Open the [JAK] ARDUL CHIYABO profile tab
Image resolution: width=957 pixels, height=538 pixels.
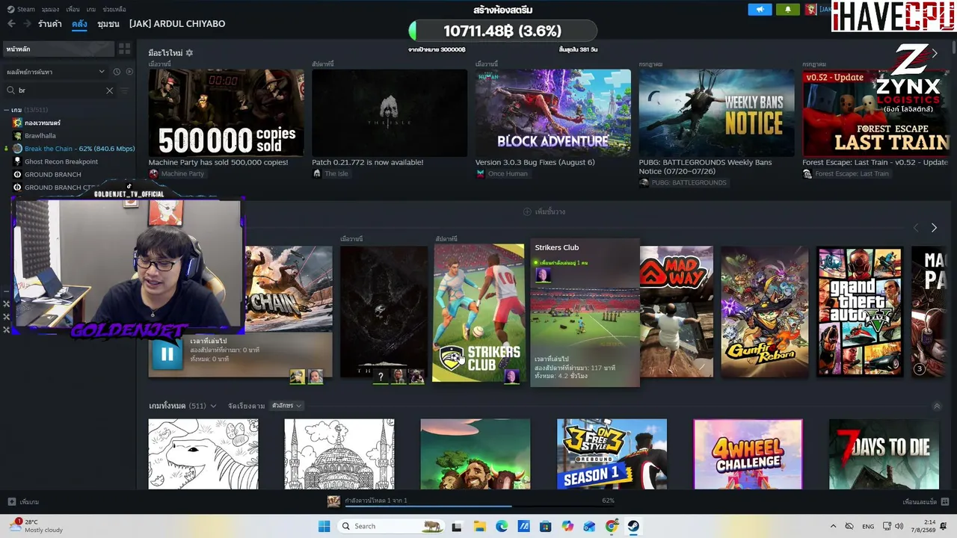177,24
